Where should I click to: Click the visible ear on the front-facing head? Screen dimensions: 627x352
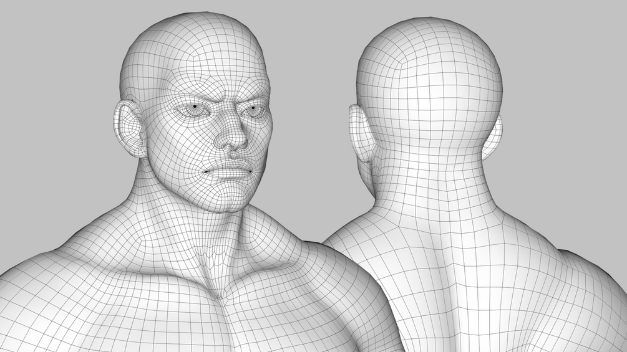pyautogui.click(x=129, y=128)
